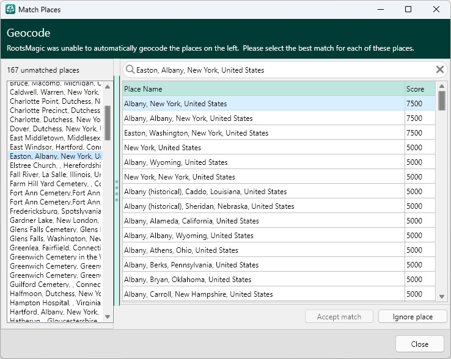Close the Match Places window via title bar X
The width and height of the screenshot is (451, 359).
(436, 9)
